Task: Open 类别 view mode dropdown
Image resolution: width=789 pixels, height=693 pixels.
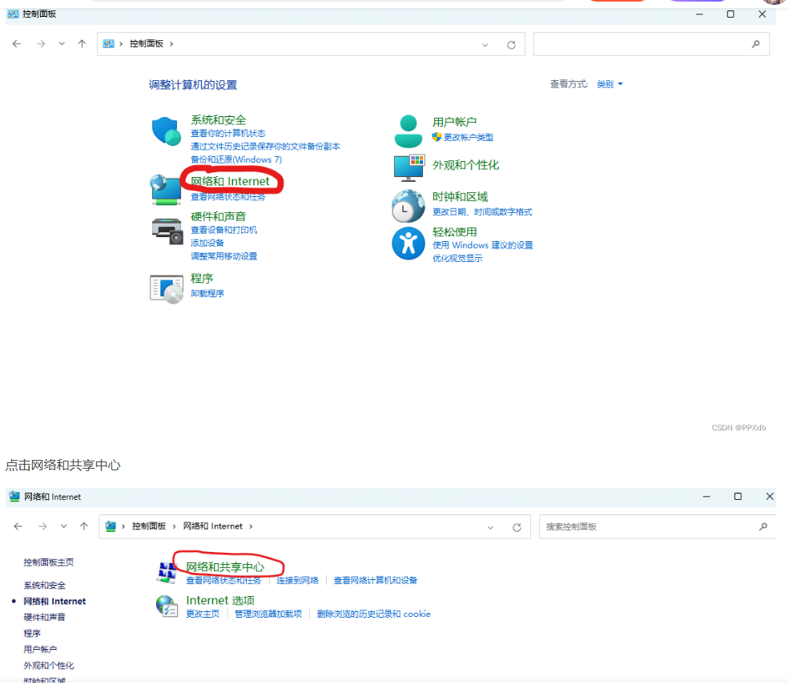Action: click(610, 84)
